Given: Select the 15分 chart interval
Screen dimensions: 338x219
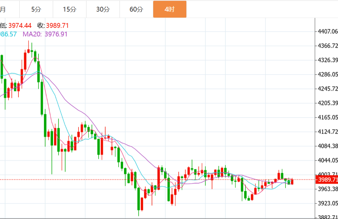Looking at the screenshot, I should coord(70,9).
